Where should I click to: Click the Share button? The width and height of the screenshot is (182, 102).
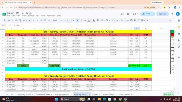pyautogui.click(x=146, y=14)
